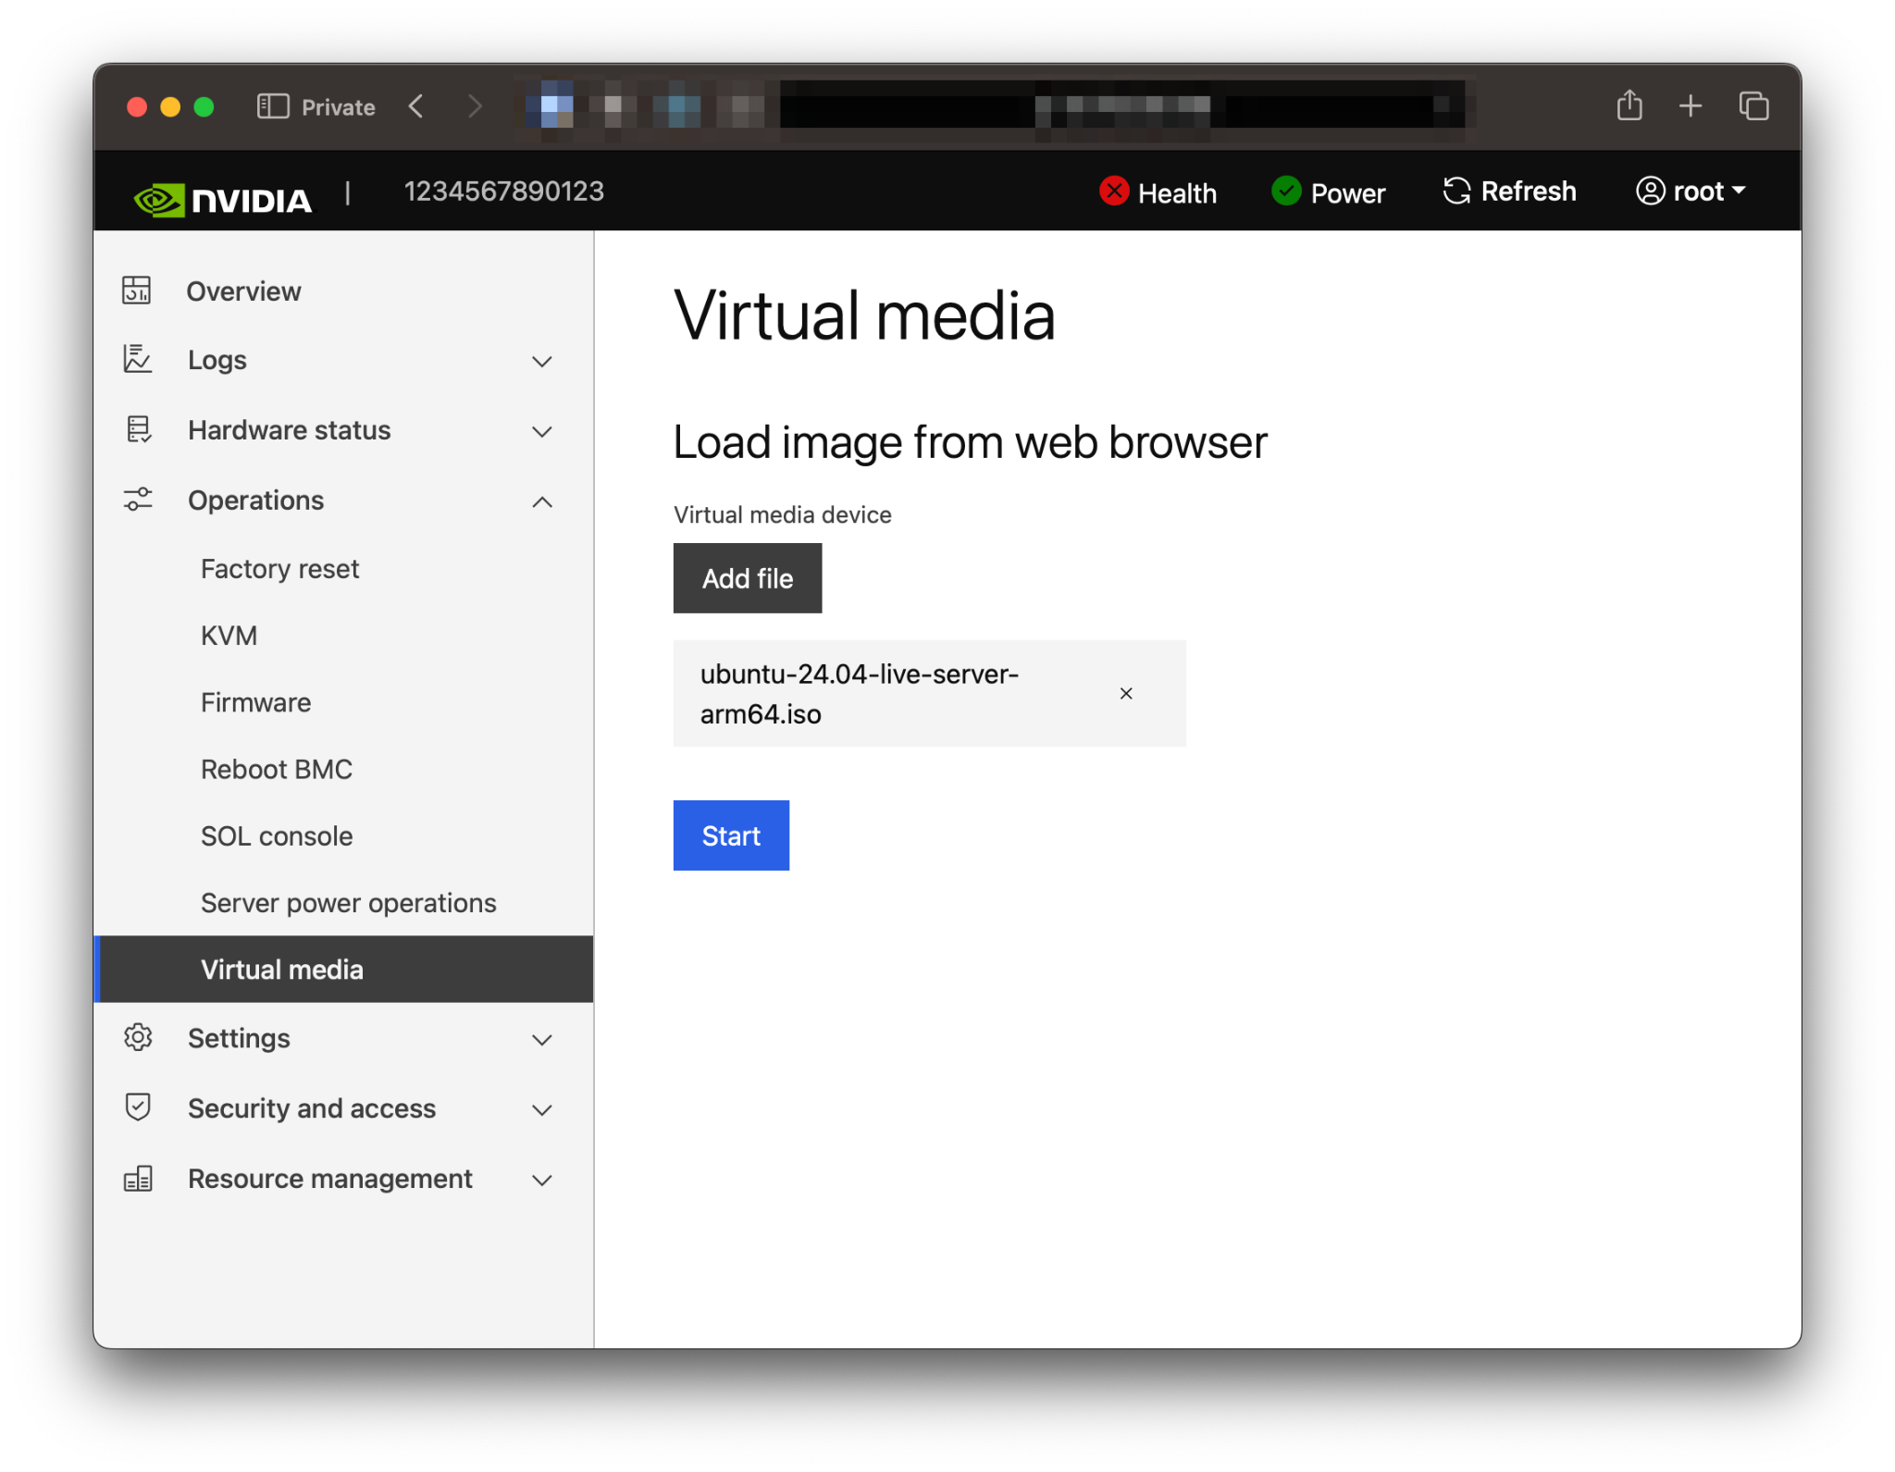The image size is (1895, 1472).
Task: Click the Overview dashboard icon
Action: tap(137, 291)
